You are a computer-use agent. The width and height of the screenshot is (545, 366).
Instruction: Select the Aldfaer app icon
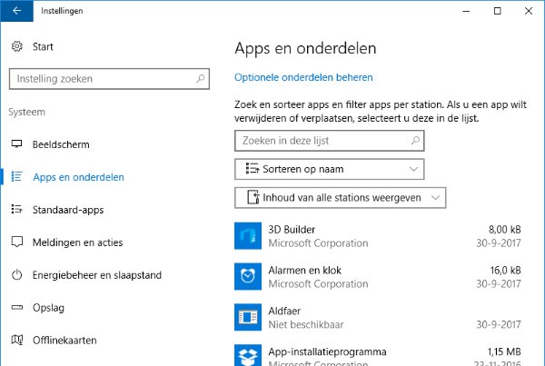(x=248, y=317)
